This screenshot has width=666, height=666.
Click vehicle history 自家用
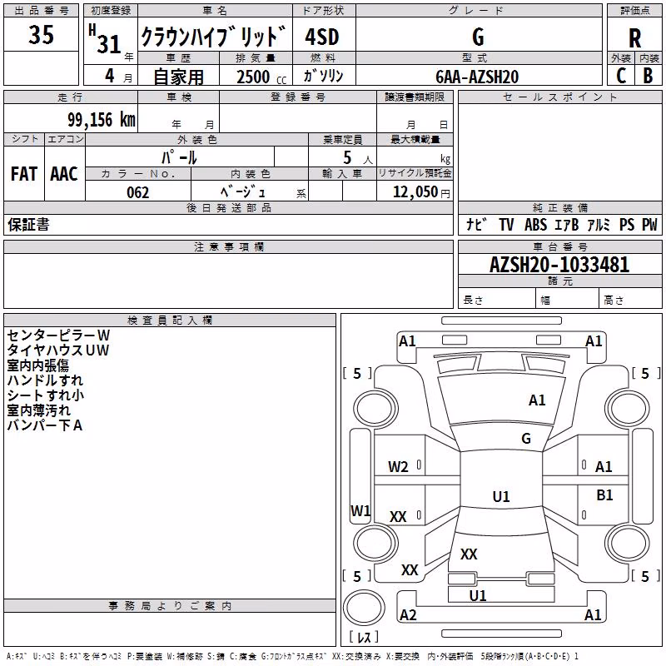click(x=178, y=77)
